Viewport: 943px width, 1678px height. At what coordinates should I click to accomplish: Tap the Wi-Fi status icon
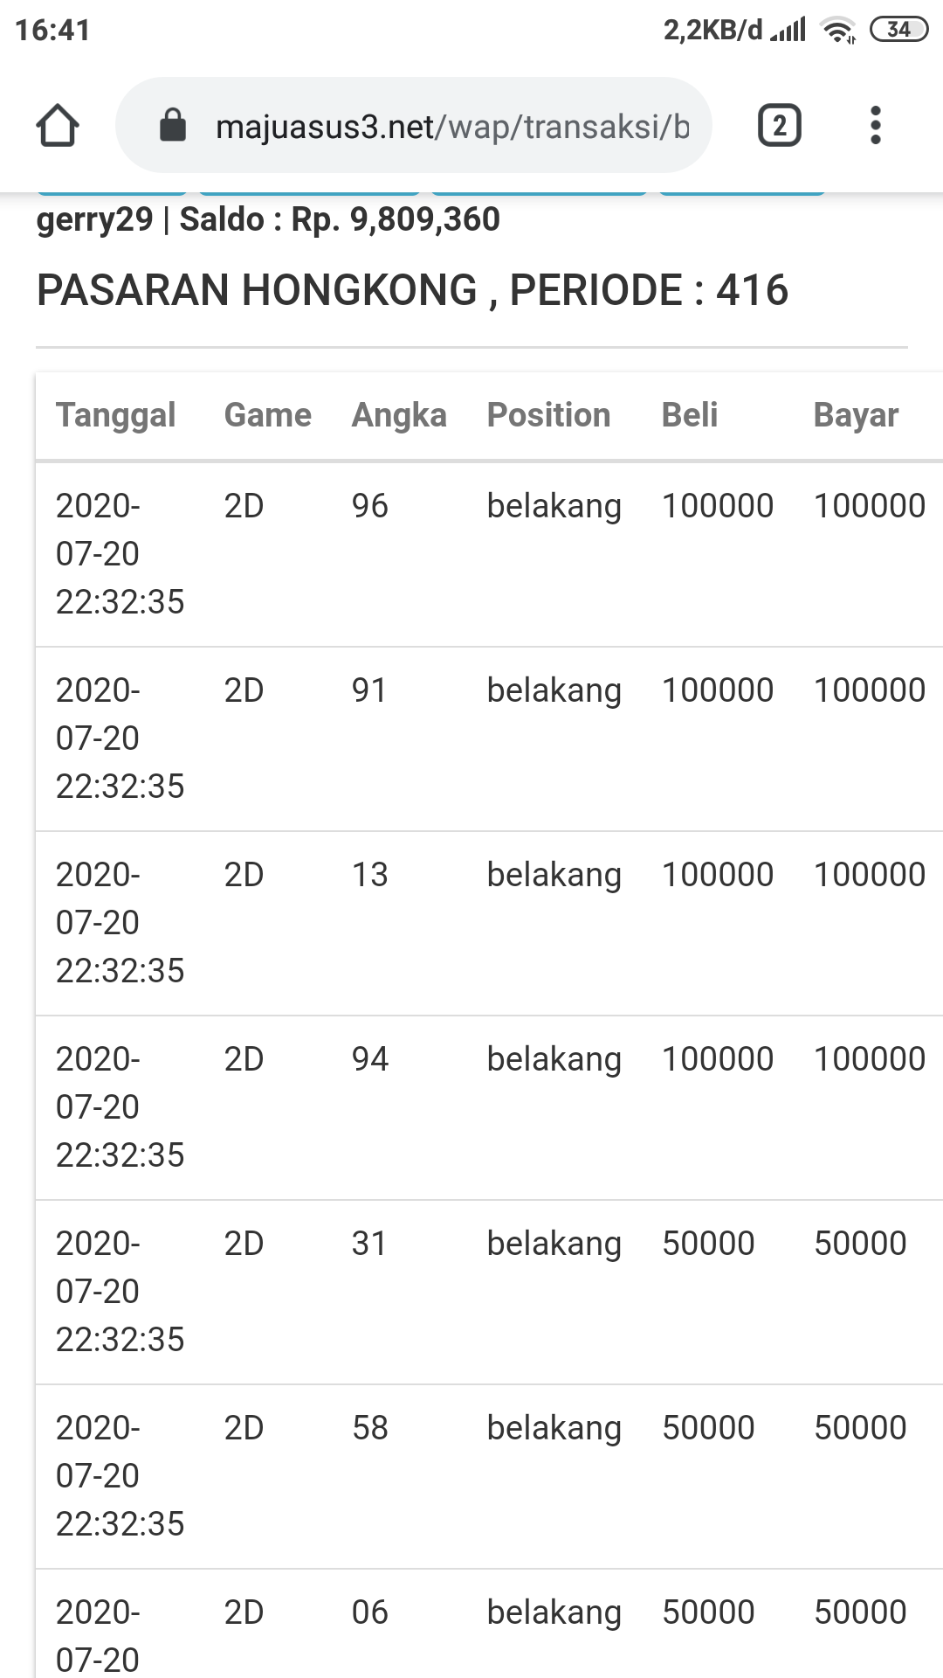point(838,31)
